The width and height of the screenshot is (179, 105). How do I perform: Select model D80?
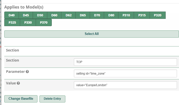(111, 15)
